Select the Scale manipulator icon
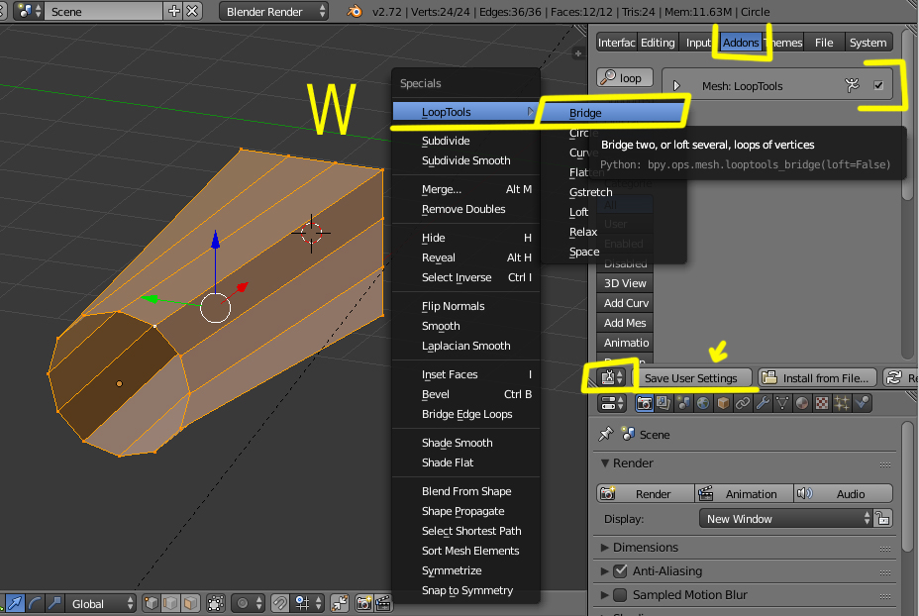 tap(54, 603)
